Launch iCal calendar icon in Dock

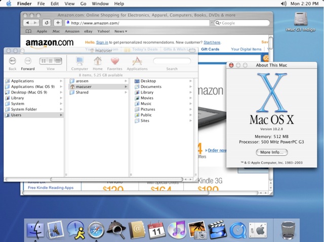pyautogui.click(x=156, y=230)
